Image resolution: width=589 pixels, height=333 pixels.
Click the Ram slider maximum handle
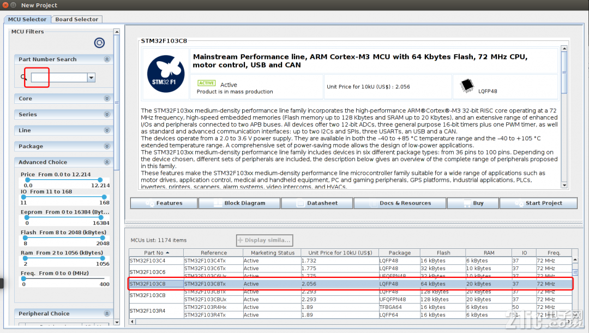[x=103, y=258]
